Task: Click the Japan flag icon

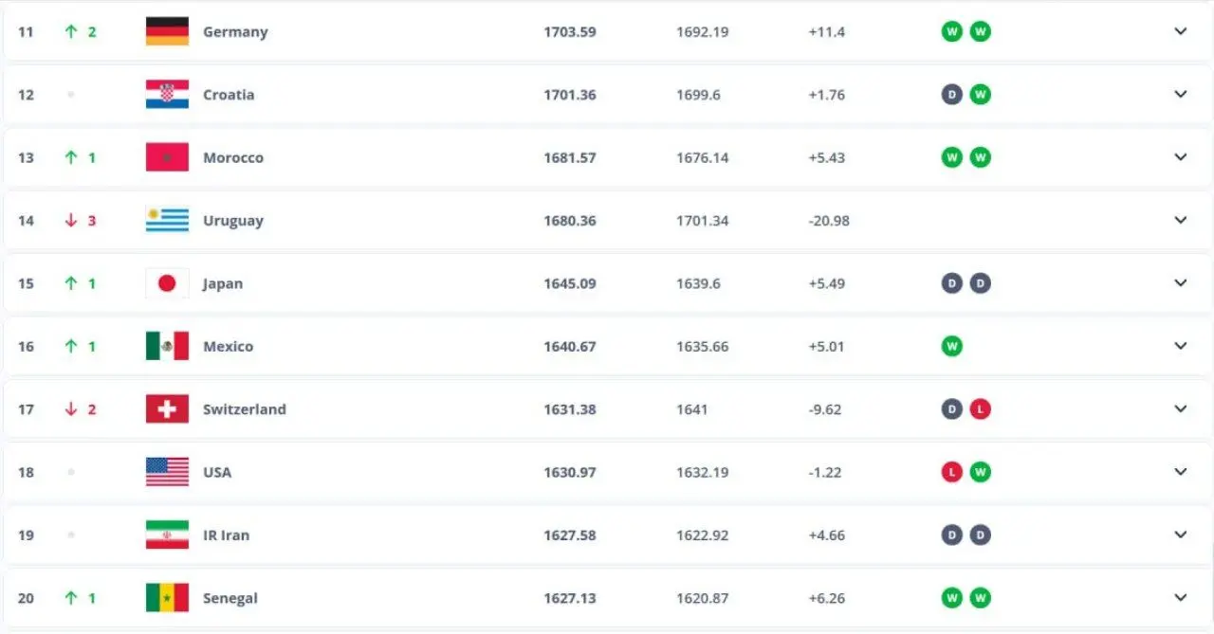Action: (x=167, y=283)
